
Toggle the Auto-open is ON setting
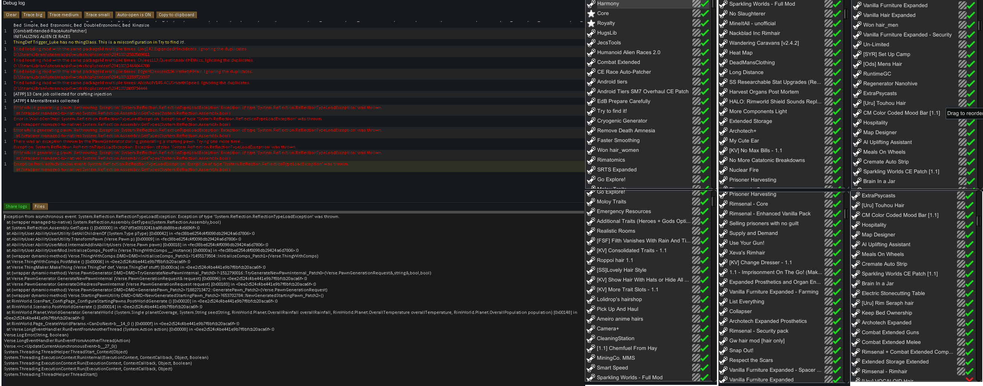coord(134,15)
